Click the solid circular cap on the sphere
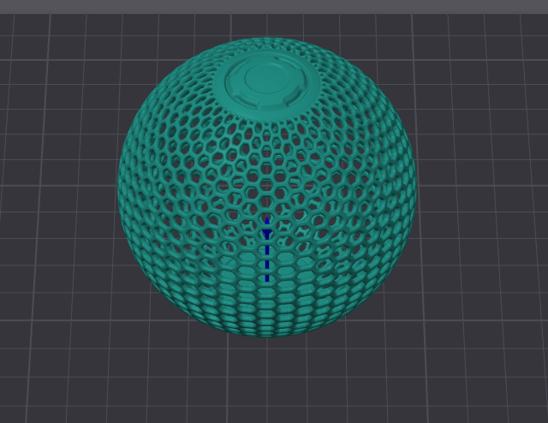The height and width of the screenshot is (423, 548). coord(266,84)
